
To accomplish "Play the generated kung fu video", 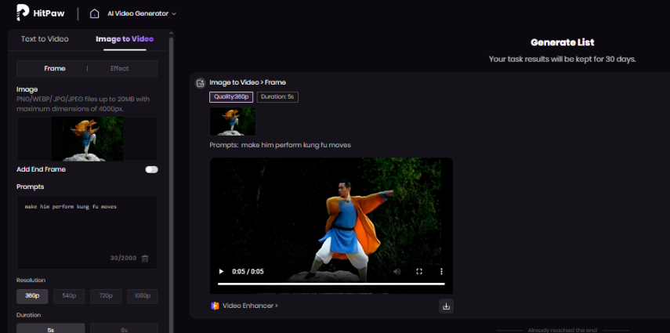I will [x=221, y=271].
